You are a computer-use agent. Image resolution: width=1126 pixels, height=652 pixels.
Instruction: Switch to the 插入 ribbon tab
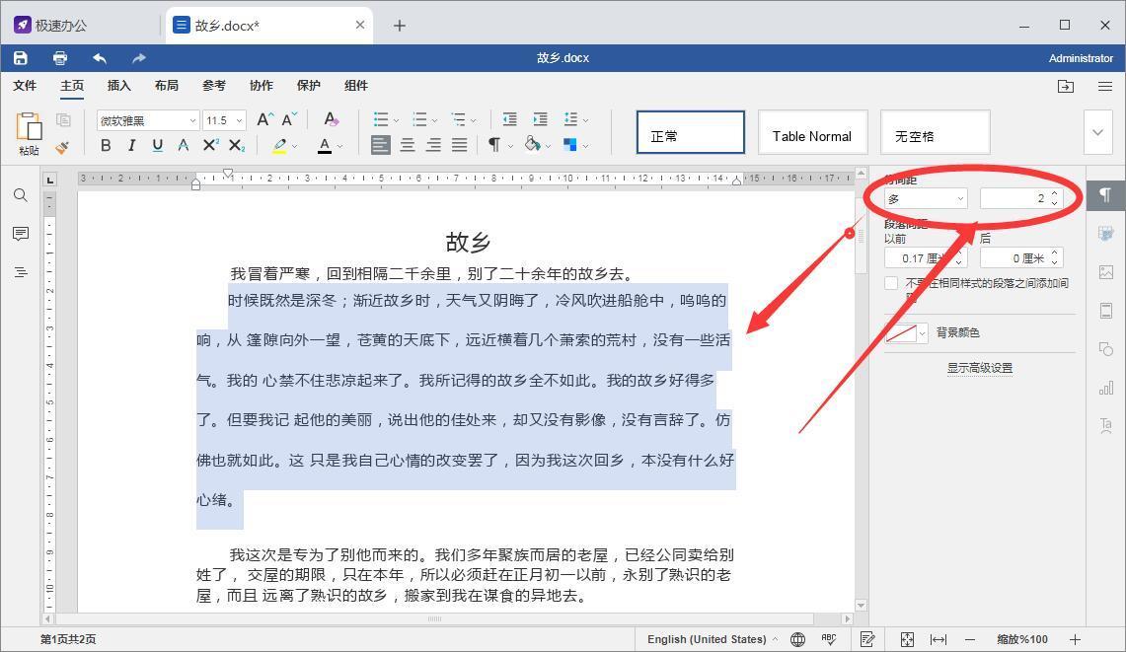pos(118,86)
